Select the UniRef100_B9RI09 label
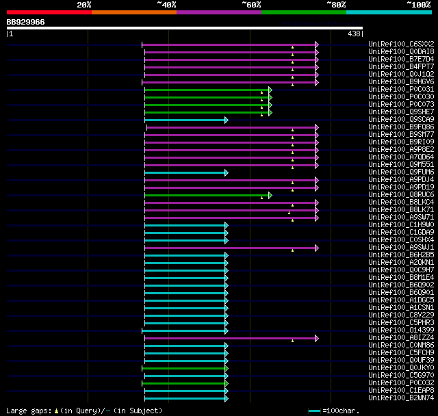 (401, 142)
